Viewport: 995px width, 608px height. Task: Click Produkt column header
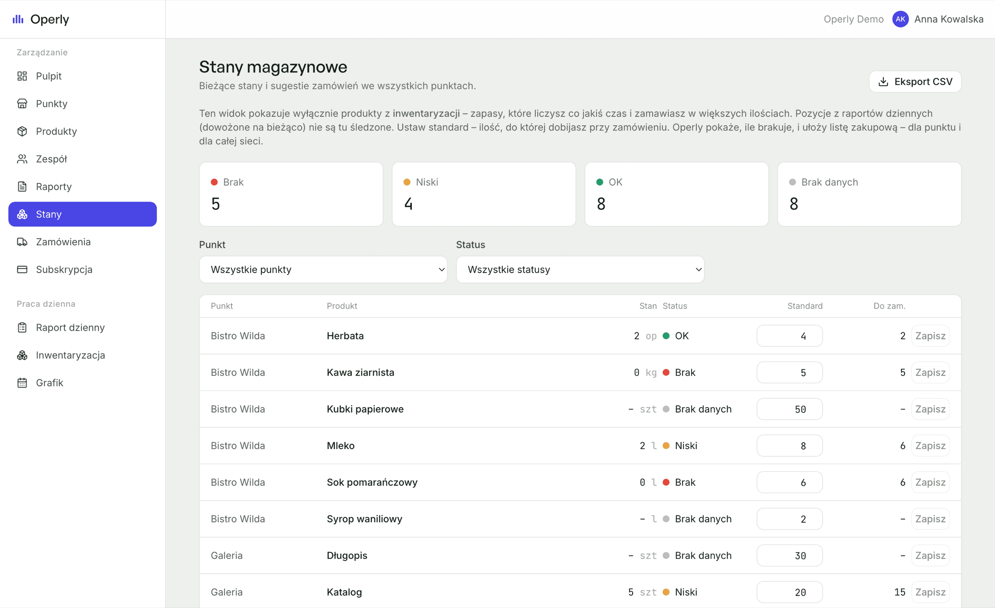click(342, 306)
